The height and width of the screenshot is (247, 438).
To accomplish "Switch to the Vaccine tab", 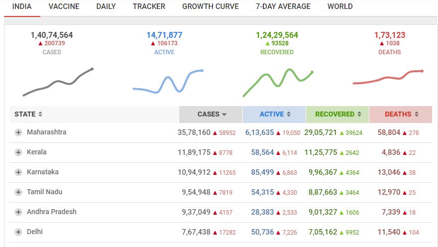I will click(64, 7).
